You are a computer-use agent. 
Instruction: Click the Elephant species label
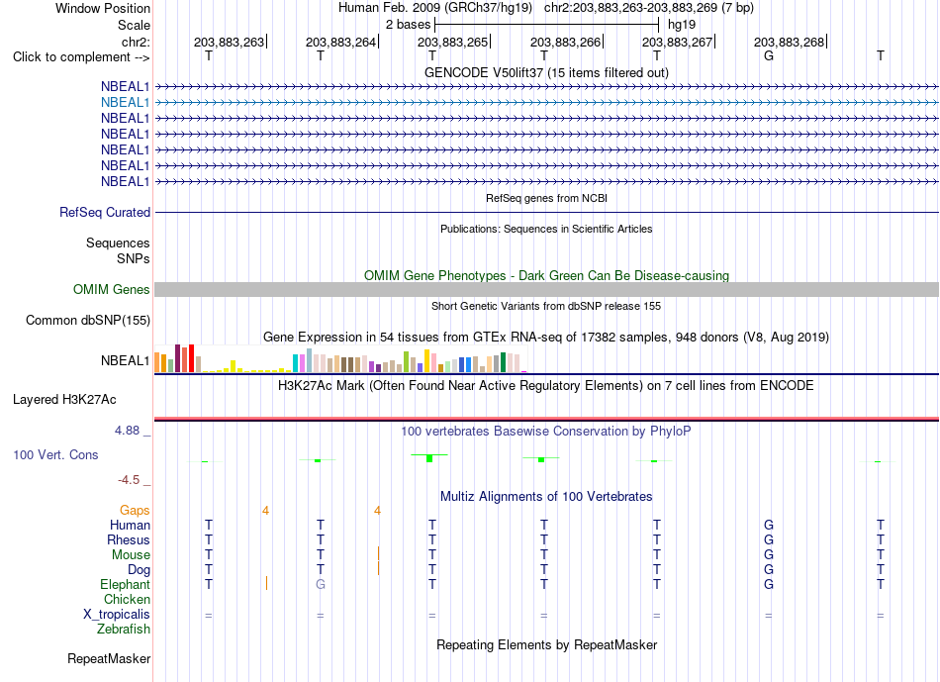(x=125, y=585)
